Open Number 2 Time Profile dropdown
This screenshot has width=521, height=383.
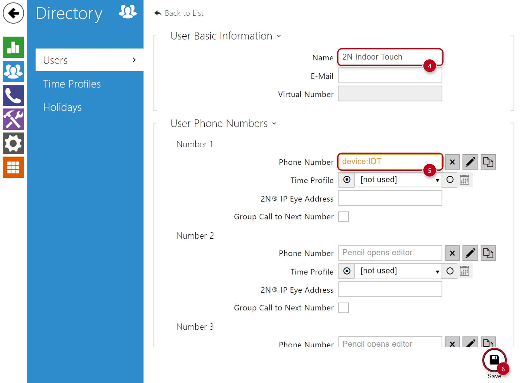point(398,271)
